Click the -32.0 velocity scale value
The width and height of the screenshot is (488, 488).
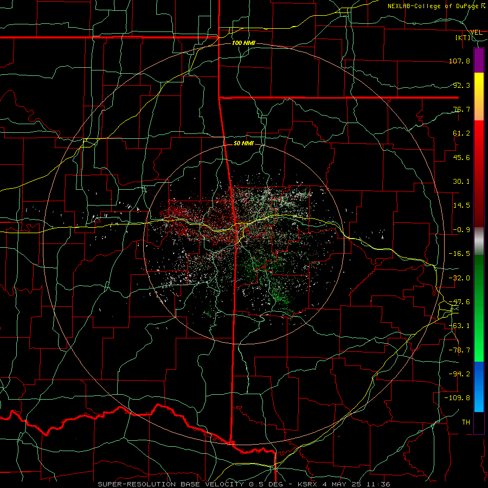pos(459,278)
